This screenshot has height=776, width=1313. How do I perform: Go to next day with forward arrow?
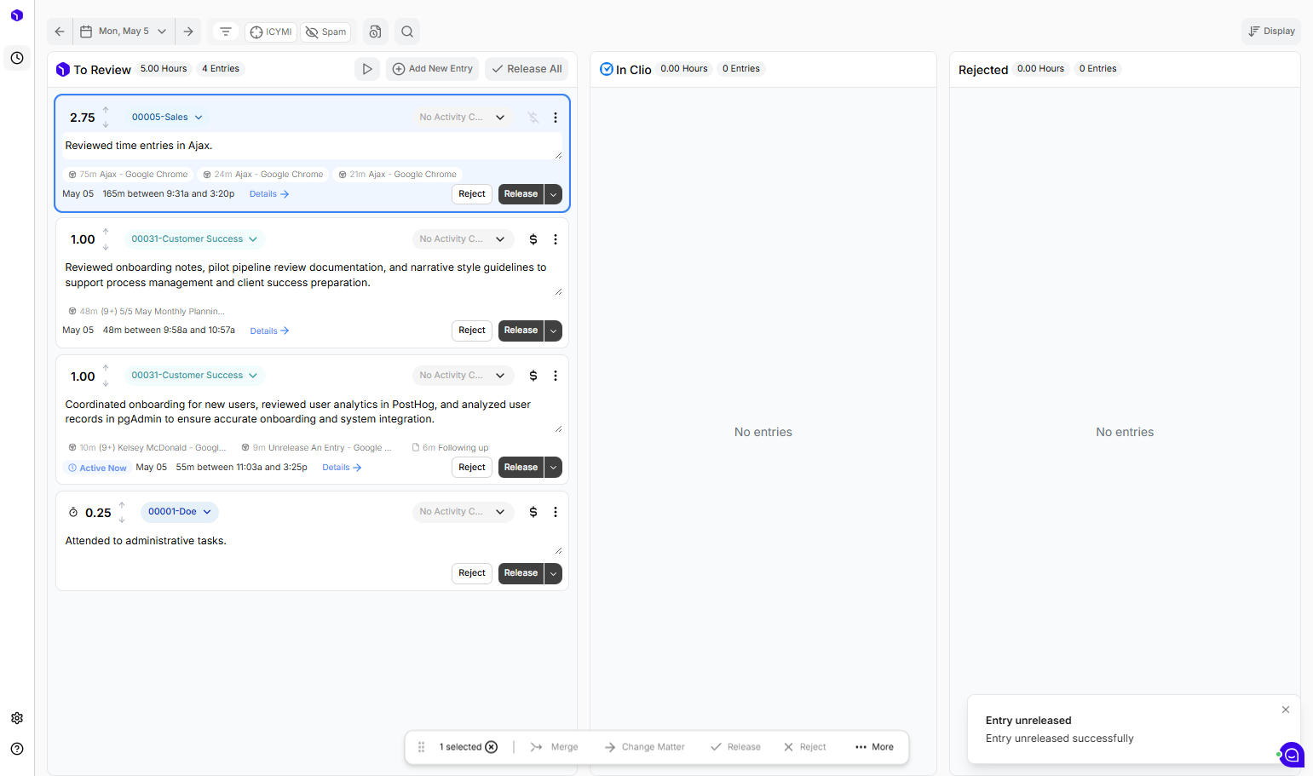[x=188, y=32]
